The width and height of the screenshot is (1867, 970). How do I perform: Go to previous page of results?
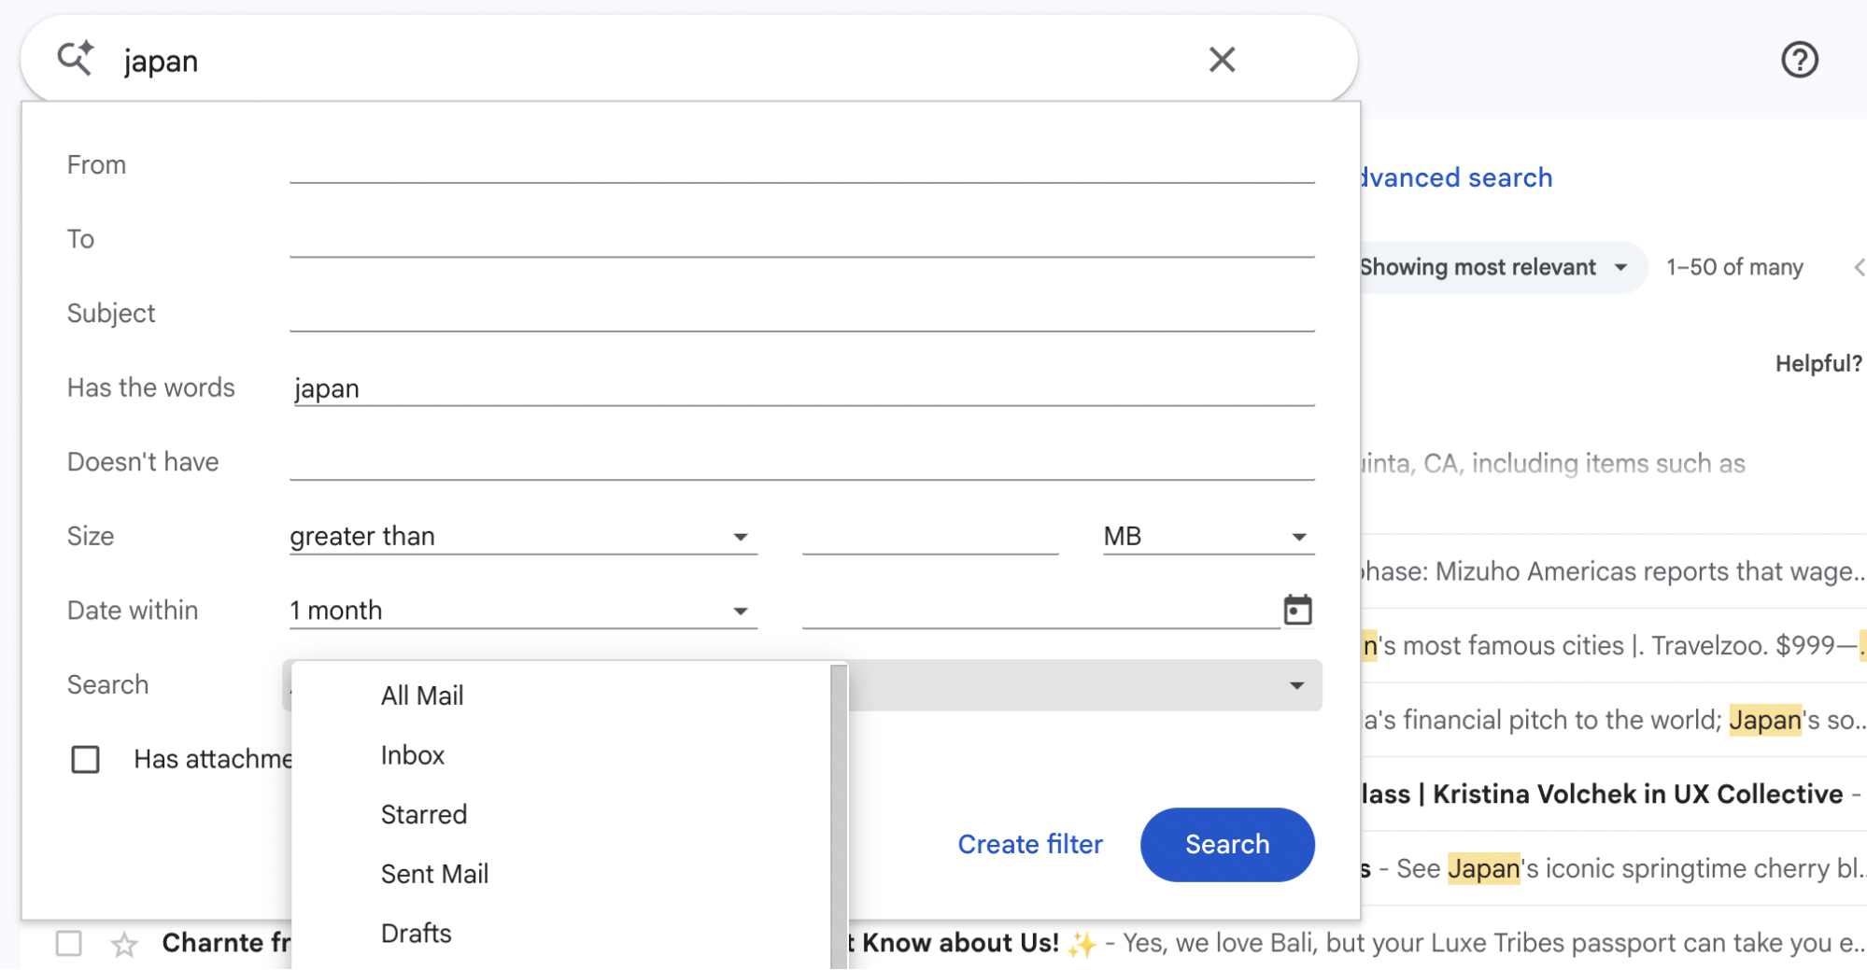1858,268
